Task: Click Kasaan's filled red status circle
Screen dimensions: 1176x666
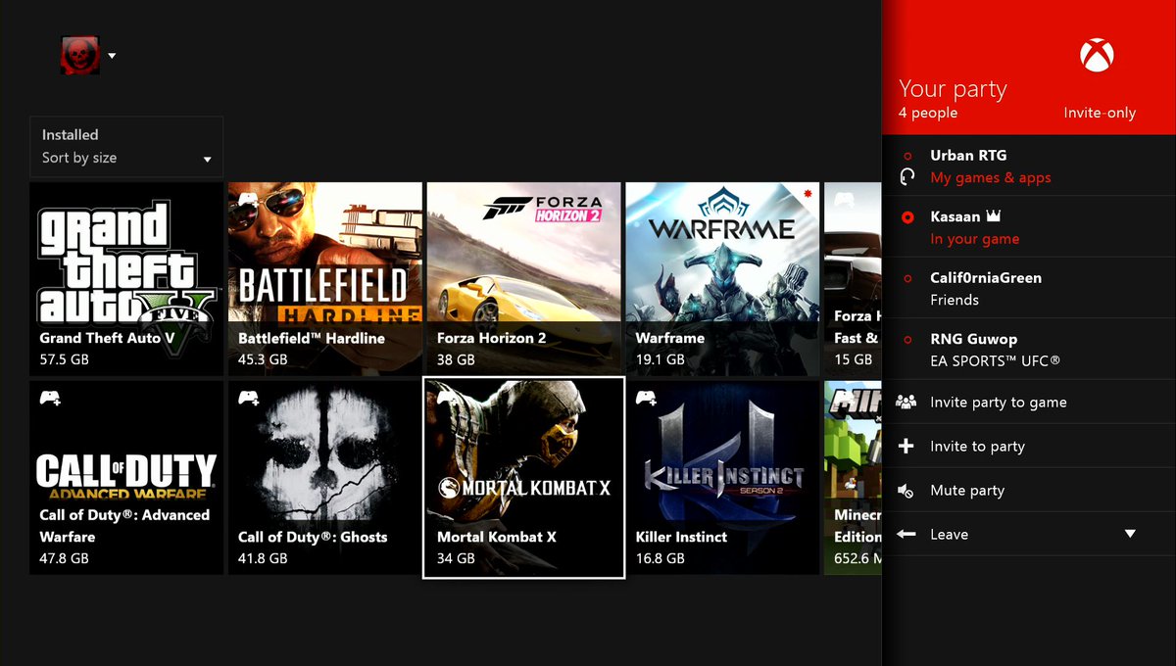Action: (x=907, y=217)
